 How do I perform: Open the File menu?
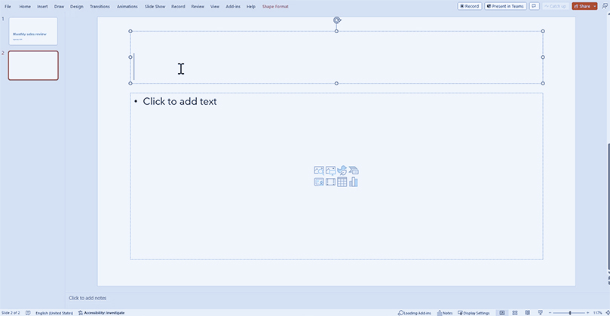[8, 7]
